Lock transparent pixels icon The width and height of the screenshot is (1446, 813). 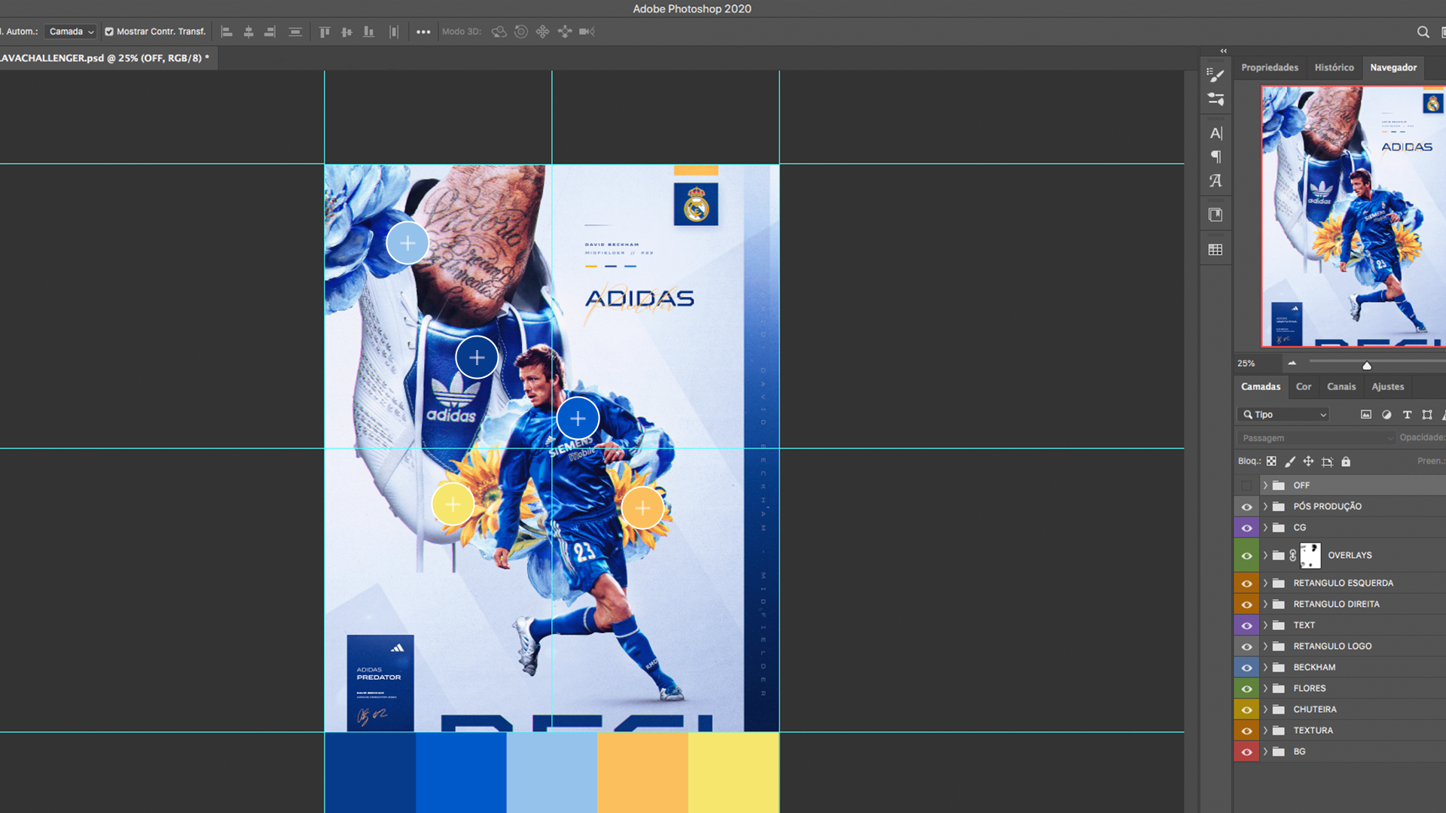[x=1271, y=461]
